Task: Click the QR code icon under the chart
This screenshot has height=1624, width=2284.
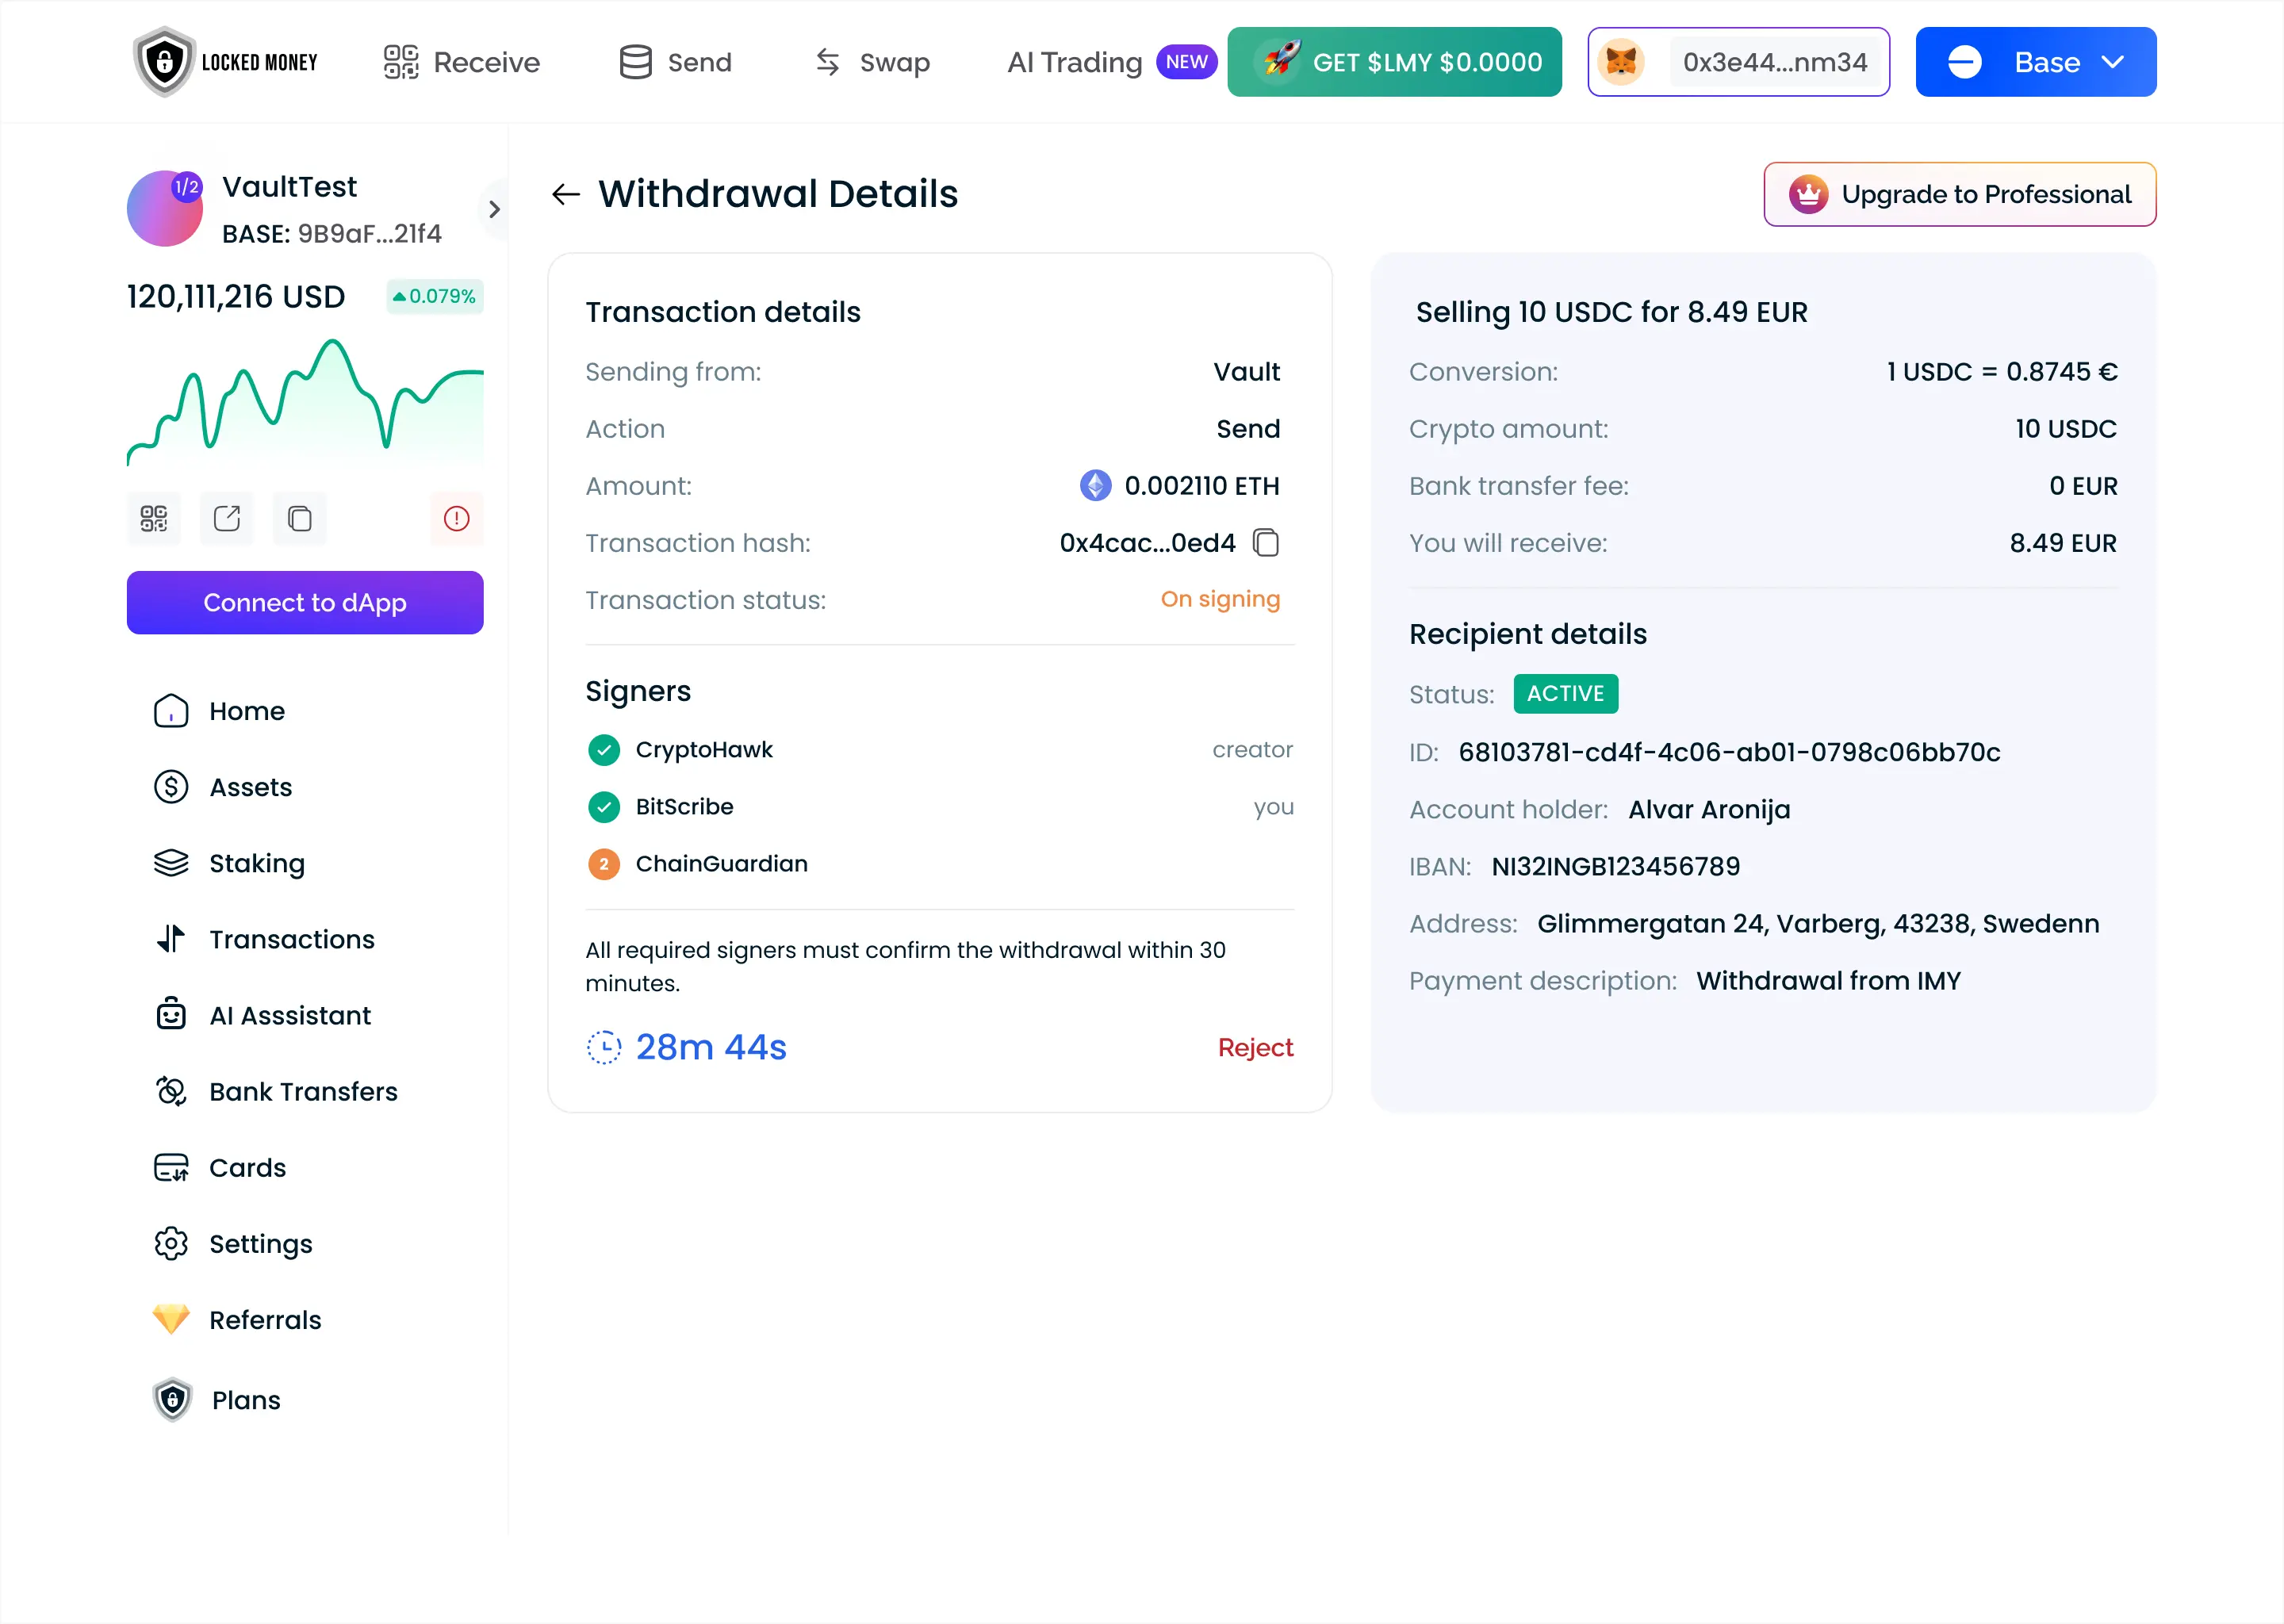Action: tap(154, 518)
